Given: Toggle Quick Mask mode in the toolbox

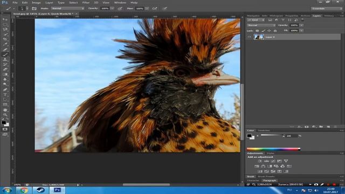Looking at the screenshot, I should tap(5, 129).
